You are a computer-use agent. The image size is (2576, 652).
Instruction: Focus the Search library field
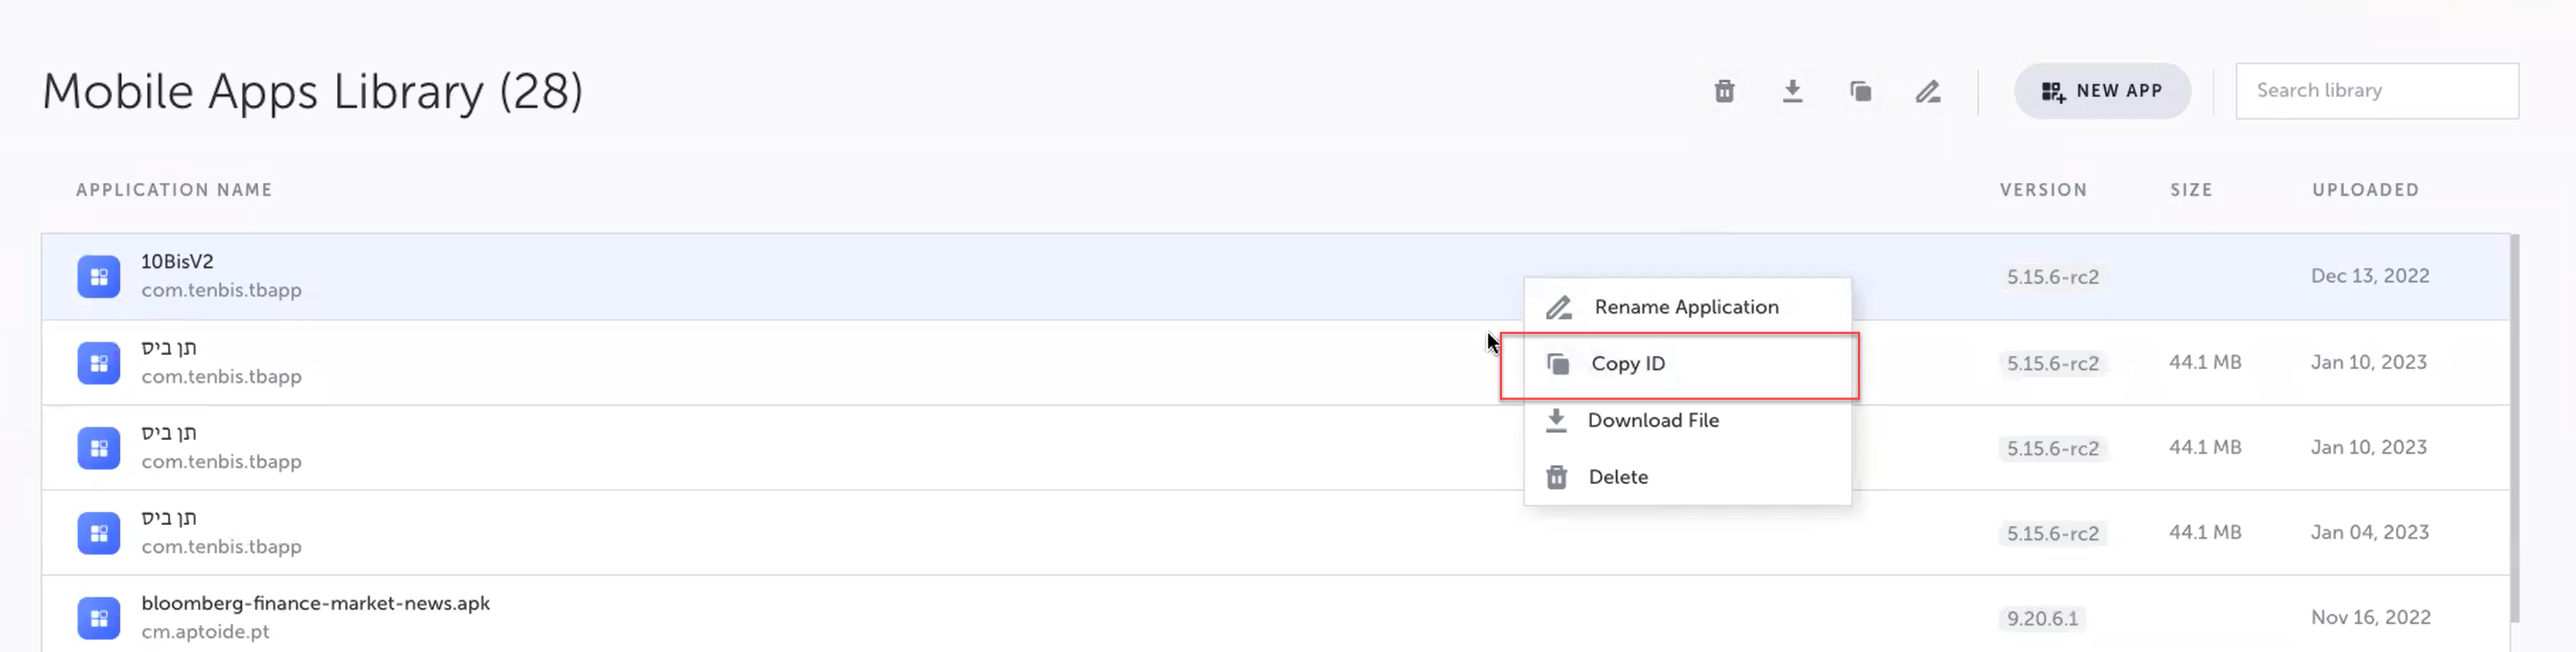2376,91
